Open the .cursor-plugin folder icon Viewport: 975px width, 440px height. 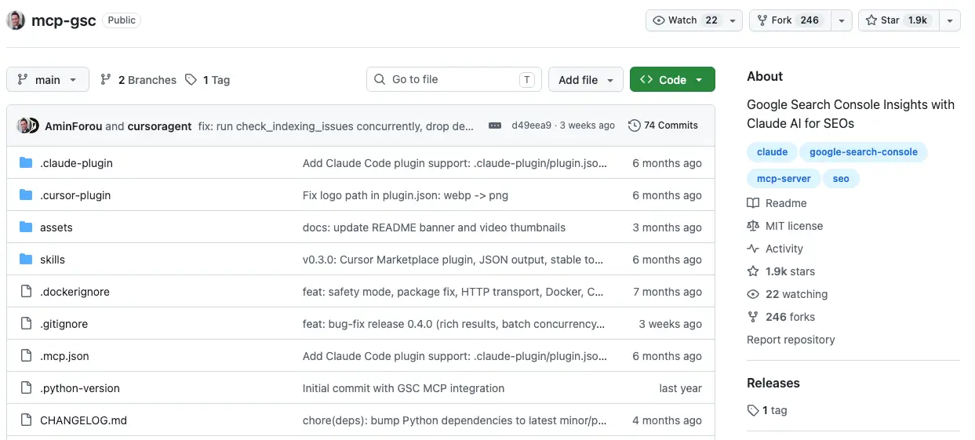(x=26, y=195)
